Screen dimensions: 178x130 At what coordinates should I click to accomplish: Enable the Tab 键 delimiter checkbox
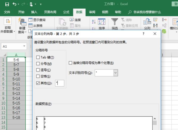pyautogui.click(x=38, y=57)
